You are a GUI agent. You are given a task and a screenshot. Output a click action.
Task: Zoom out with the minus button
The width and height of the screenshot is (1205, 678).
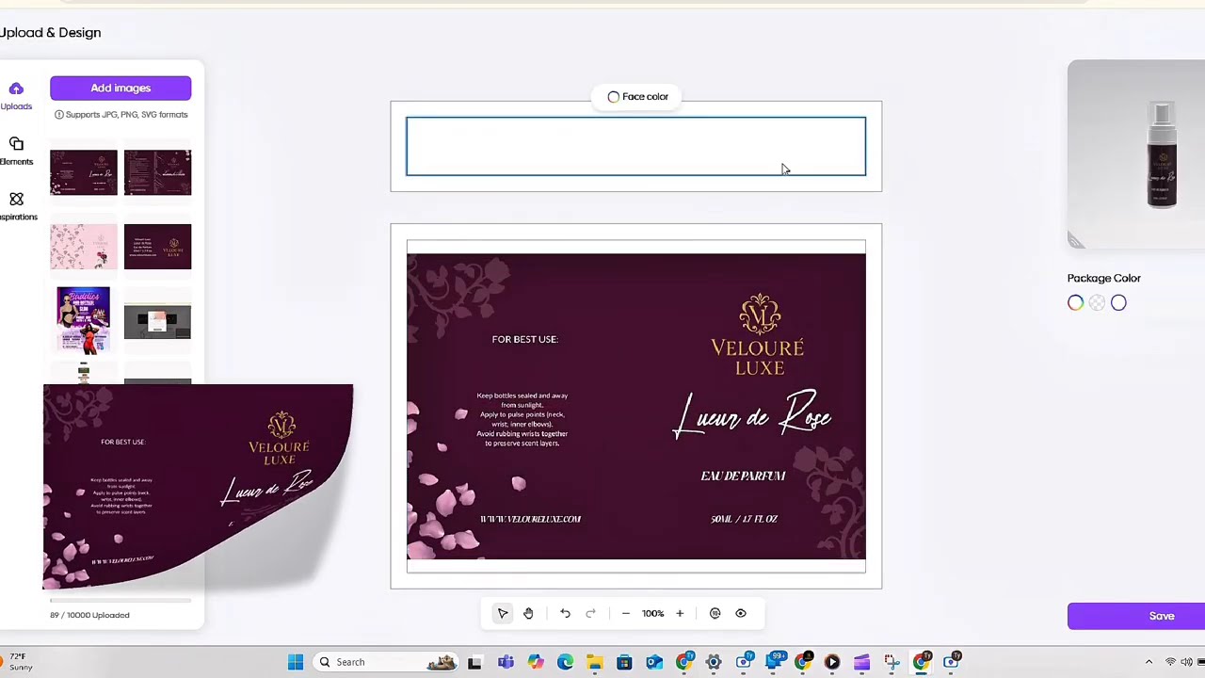click(625, 613)
